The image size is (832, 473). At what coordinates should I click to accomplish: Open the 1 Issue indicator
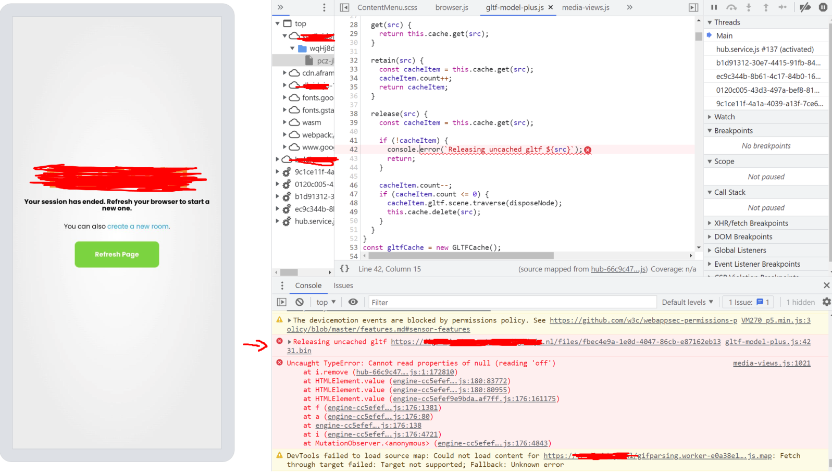tap(749, 302)
